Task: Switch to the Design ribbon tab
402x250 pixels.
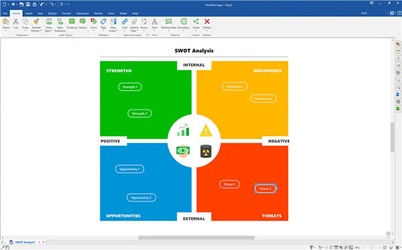Action: [x=52, y=13]
